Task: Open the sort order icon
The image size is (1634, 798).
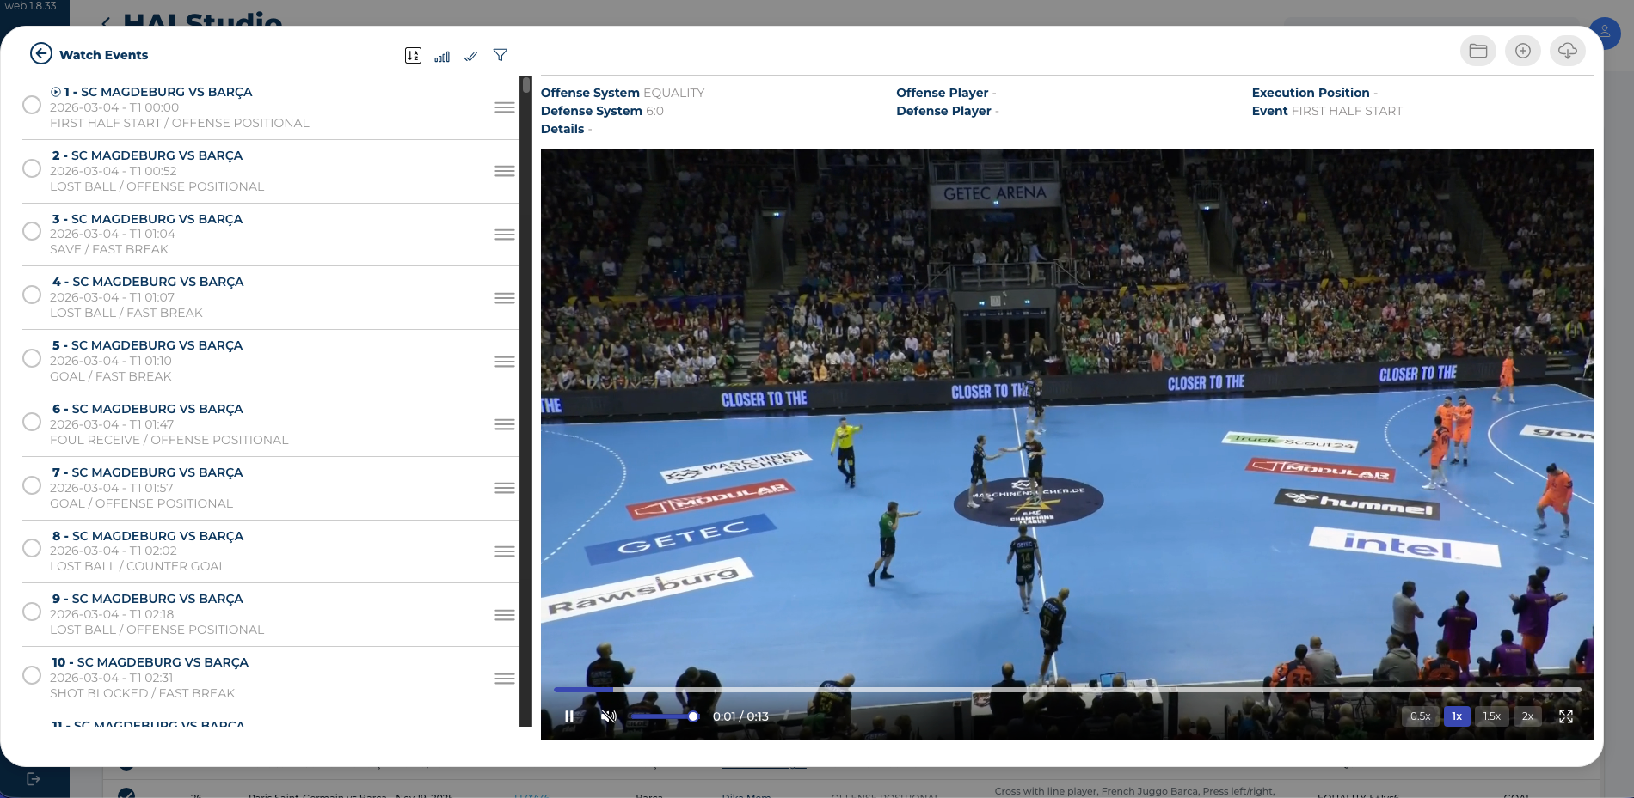Action: [413, 56]
